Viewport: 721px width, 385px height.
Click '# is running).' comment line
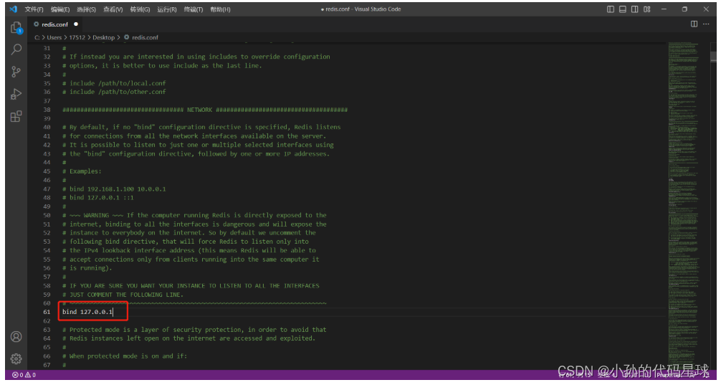click(87, 267)
